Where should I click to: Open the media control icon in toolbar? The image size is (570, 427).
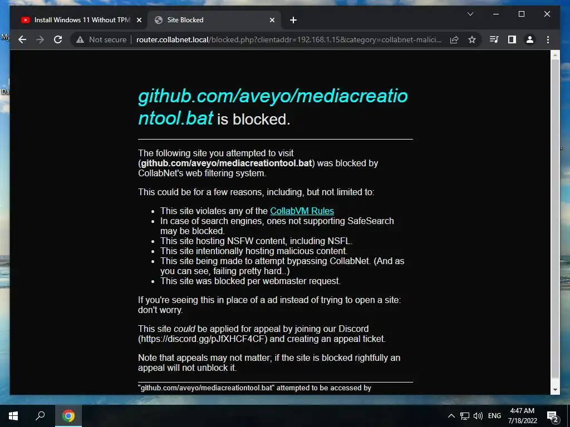[494, 39]
